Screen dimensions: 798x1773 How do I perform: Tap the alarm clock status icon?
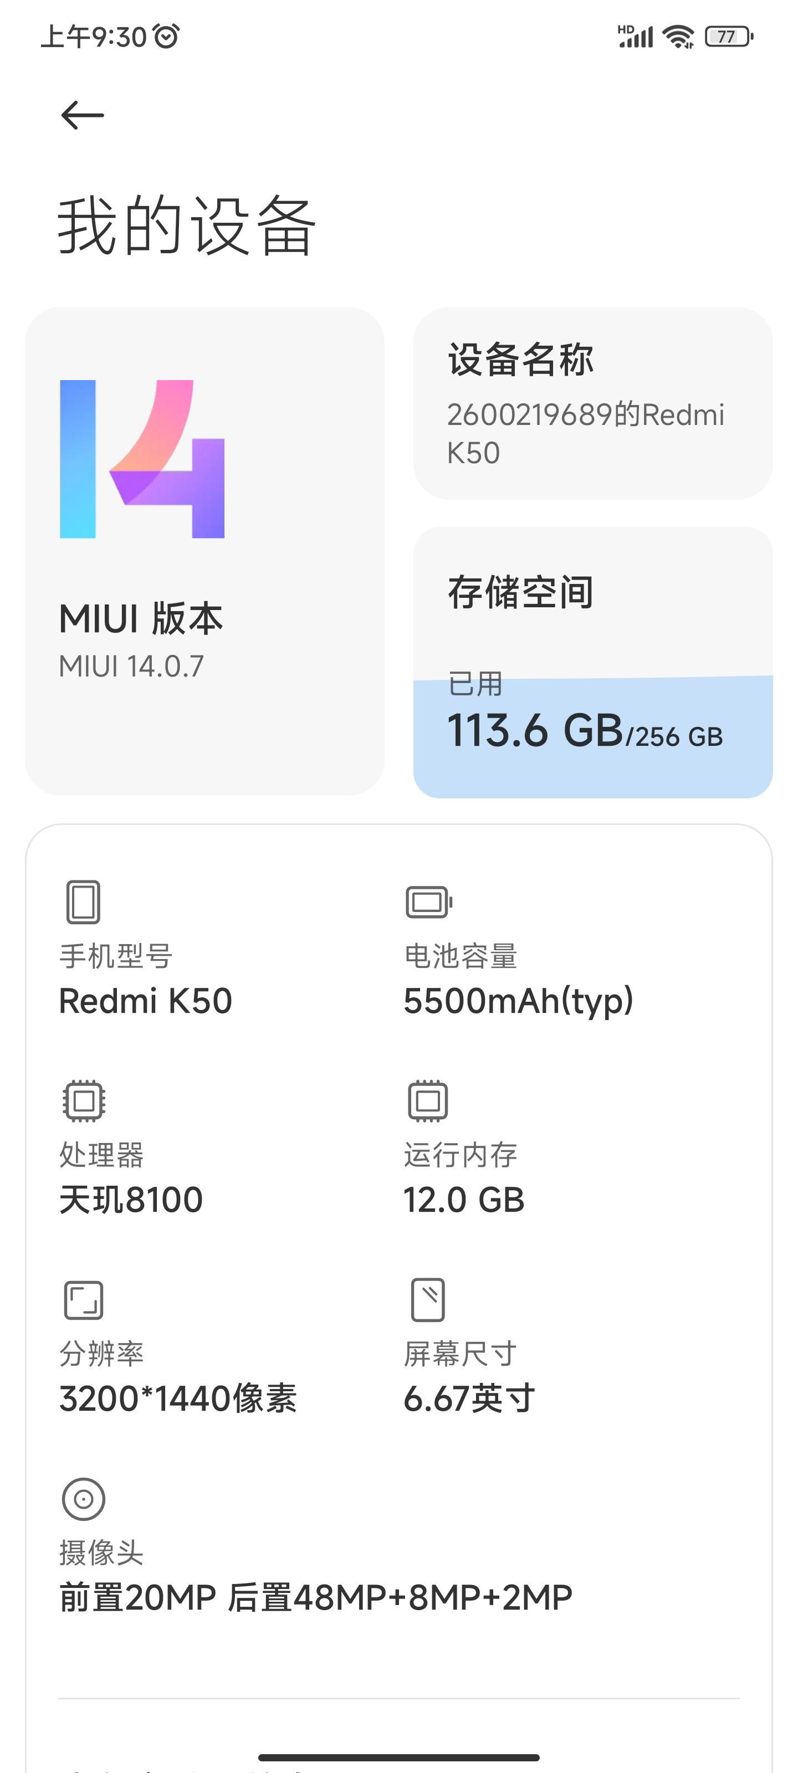point(166,36)
